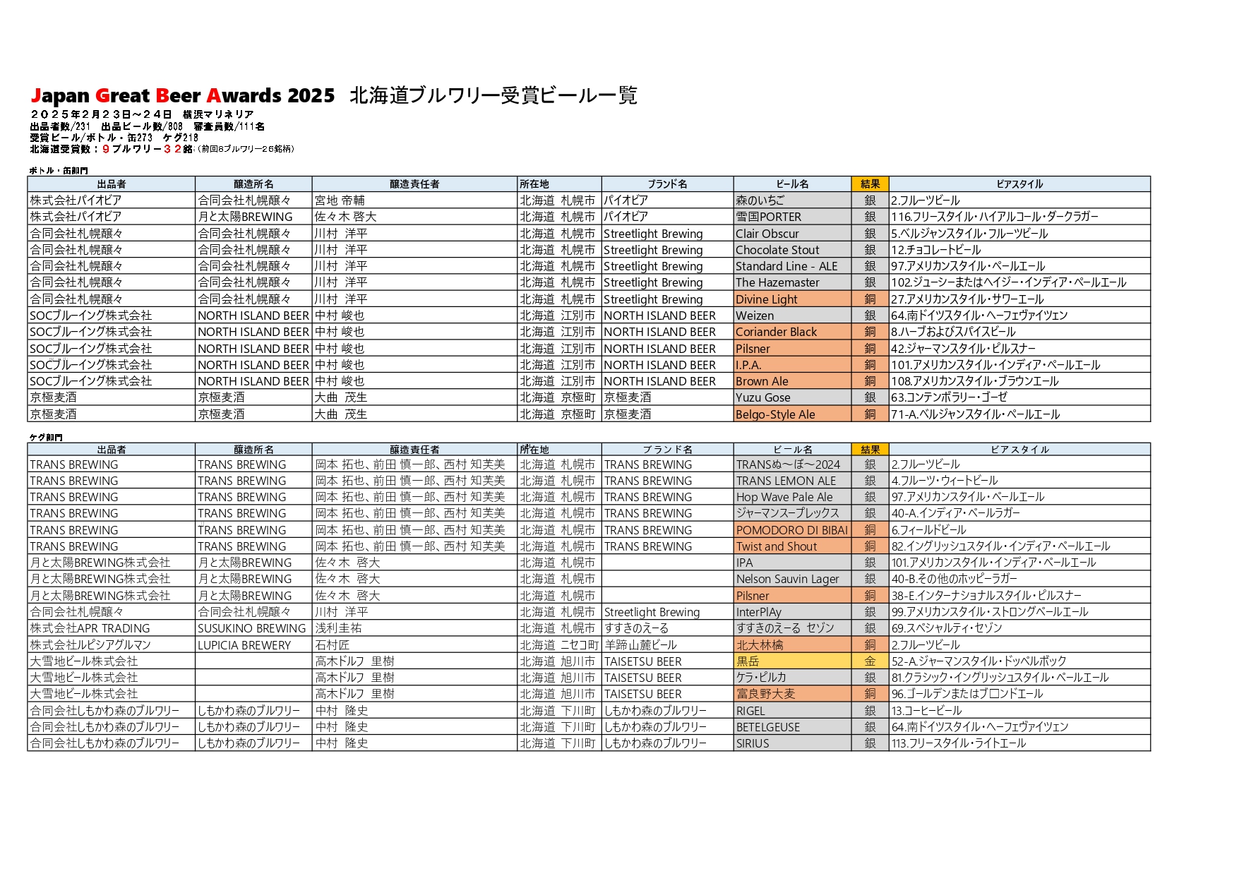Click the 株式会社ルピシアグルマン cell

111,644
